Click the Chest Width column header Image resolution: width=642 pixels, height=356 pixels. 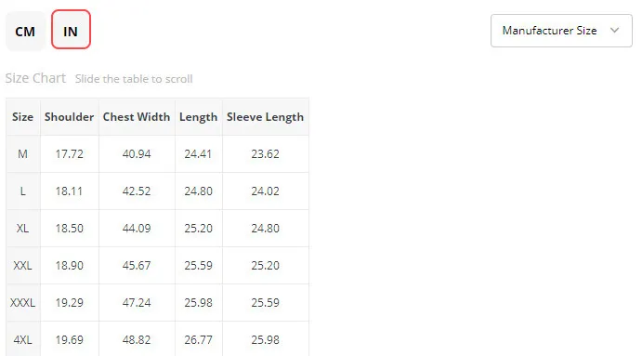tap(137, 117)
